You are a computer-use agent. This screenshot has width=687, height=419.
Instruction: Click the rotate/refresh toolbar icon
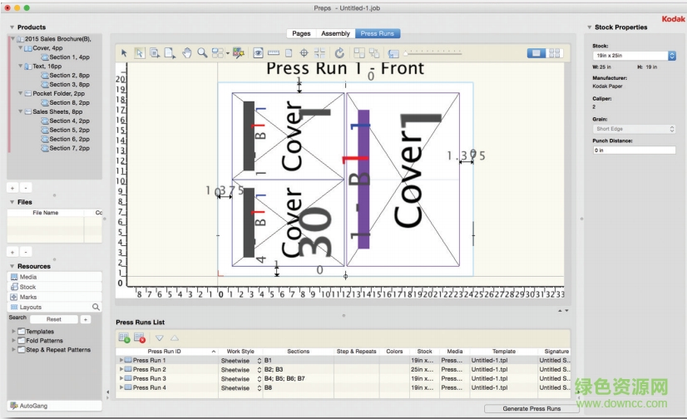pos(339,52)
